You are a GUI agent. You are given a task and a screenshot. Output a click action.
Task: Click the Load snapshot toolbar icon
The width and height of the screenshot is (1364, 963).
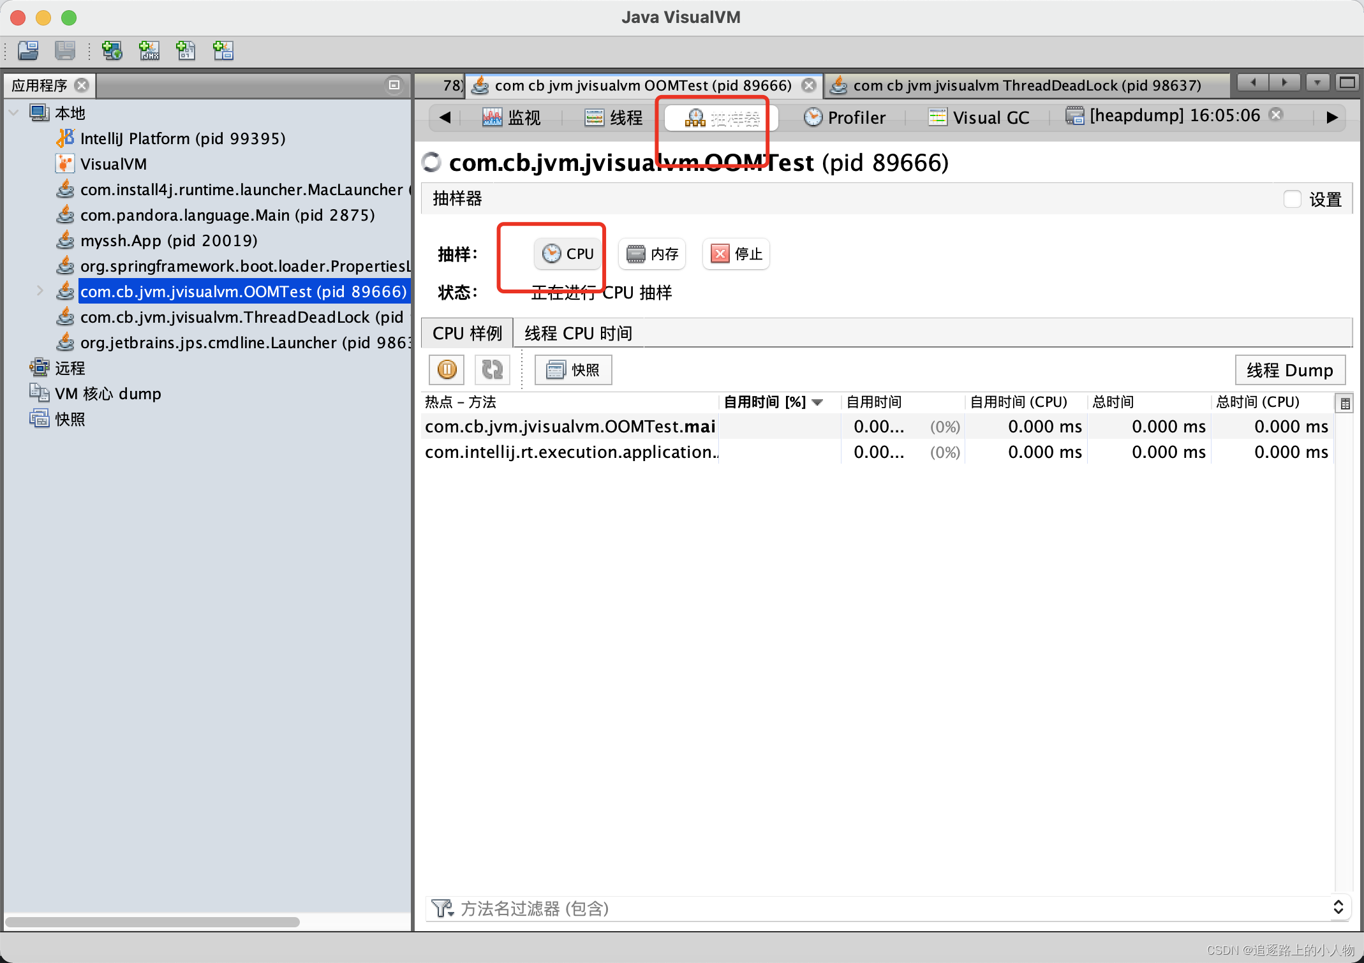click(28, 50)
